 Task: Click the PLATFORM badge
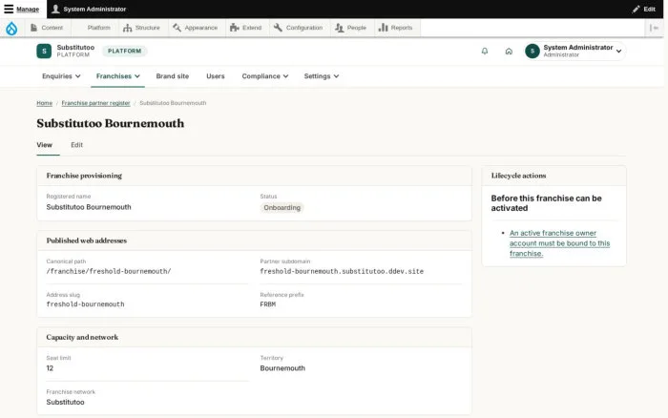124,52
